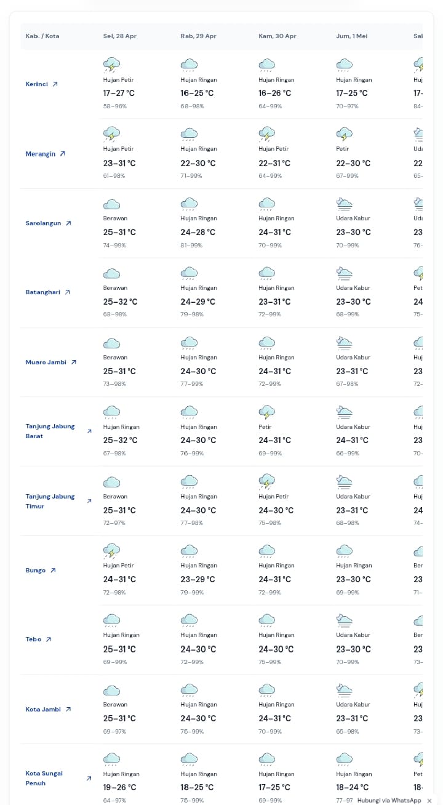Screen dimensions: 443x805
Task: Click Tebo light rain icon for Rab, 29 Apr
Action: pos(189,620)
